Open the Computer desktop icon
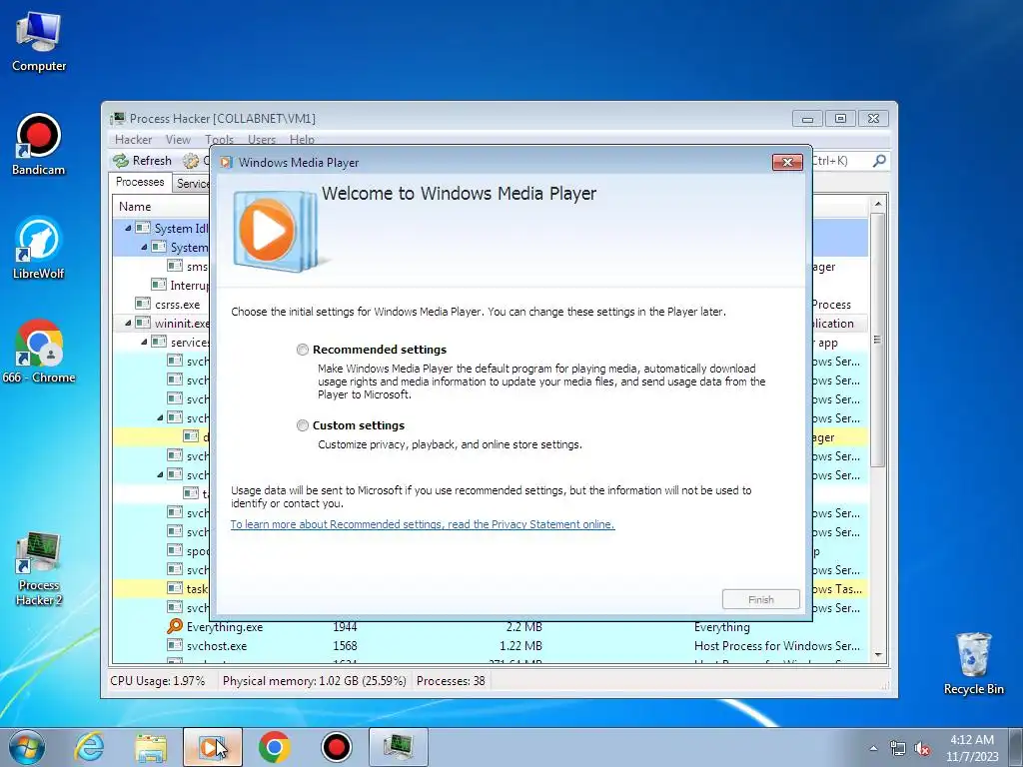This screenshot has height=767, width=1023. coord(39,41)
